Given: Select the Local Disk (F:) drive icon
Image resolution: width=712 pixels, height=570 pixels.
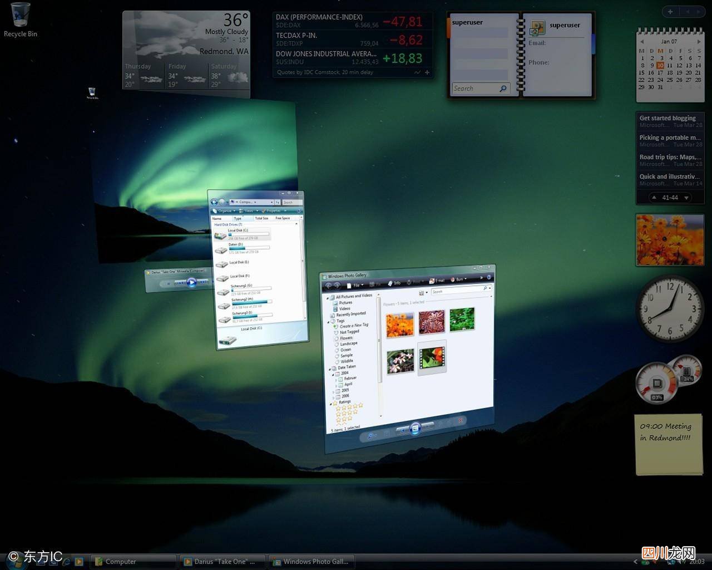Looking at the screenshot, I should pyautogui.click(x=222, y=278).
